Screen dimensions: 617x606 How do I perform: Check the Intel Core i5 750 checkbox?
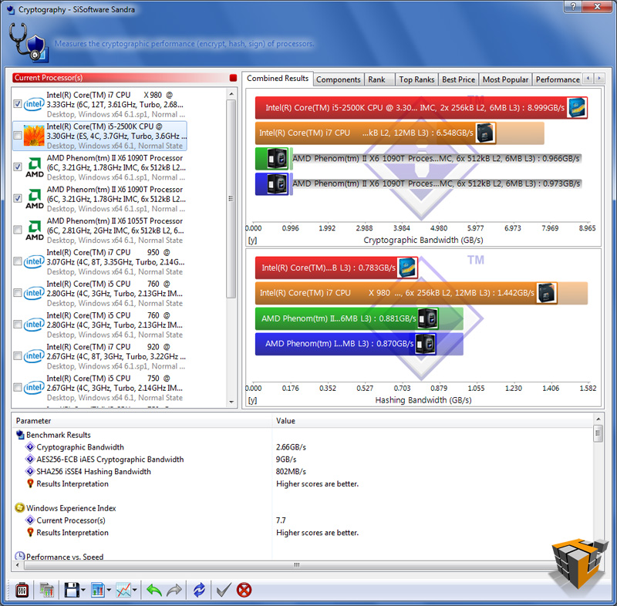pyautogui.click(x=17, y=387)
